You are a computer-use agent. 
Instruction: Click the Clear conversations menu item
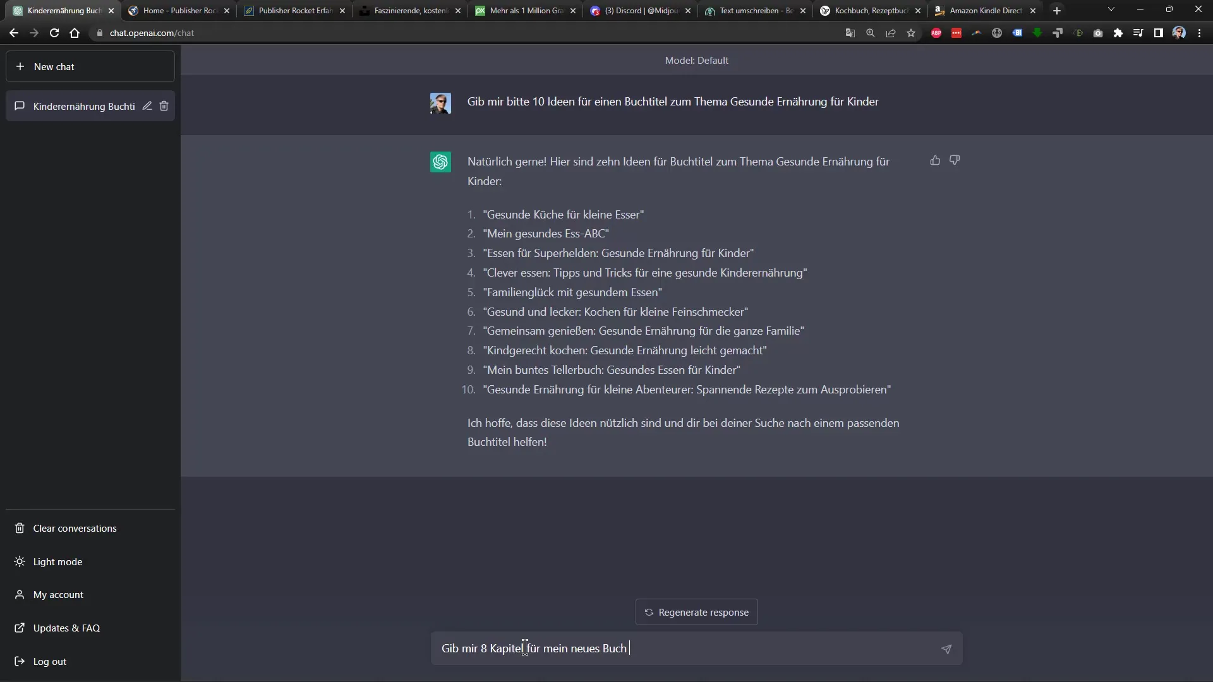tap(74, 528)
